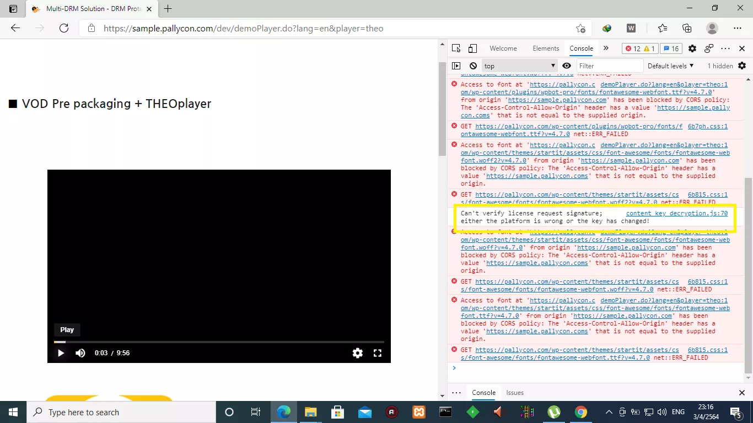The image size is (753, 423).
Task: Toggle device emulation in DevTools
Action: (x=472, y=48)
